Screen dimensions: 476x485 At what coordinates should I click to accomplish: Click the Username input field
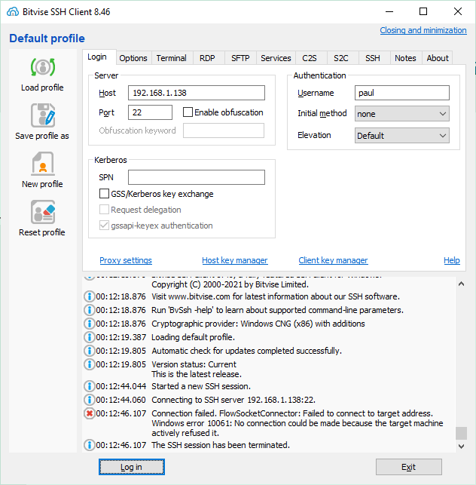coord(402,93)
